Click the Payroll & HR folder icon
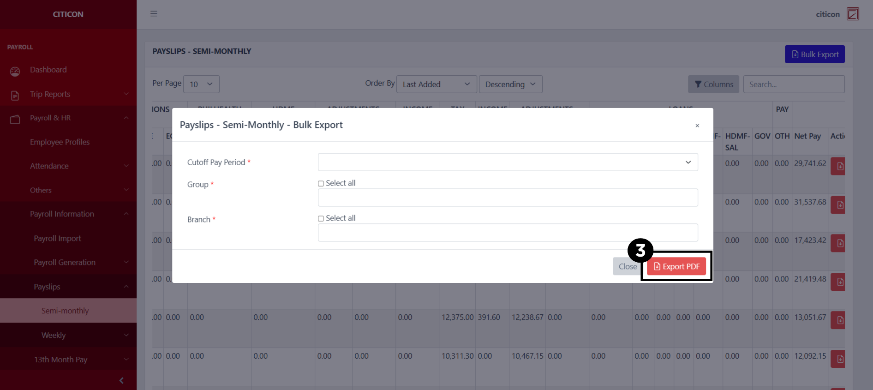Viewport: 873px width, 390px height. [15, 120]
